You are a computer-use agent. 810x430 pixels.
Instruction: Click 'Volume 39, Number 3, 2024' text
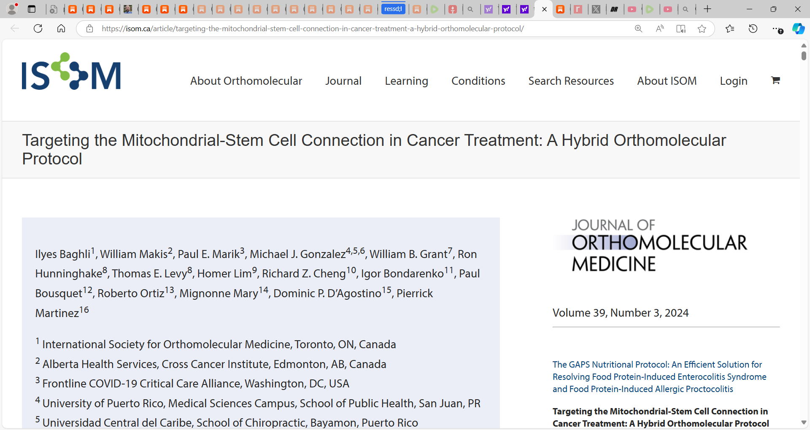pos(621,313)
